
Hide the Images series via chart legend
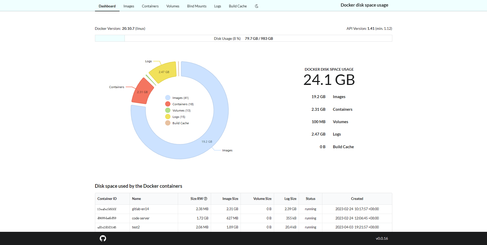pos(180,98)
